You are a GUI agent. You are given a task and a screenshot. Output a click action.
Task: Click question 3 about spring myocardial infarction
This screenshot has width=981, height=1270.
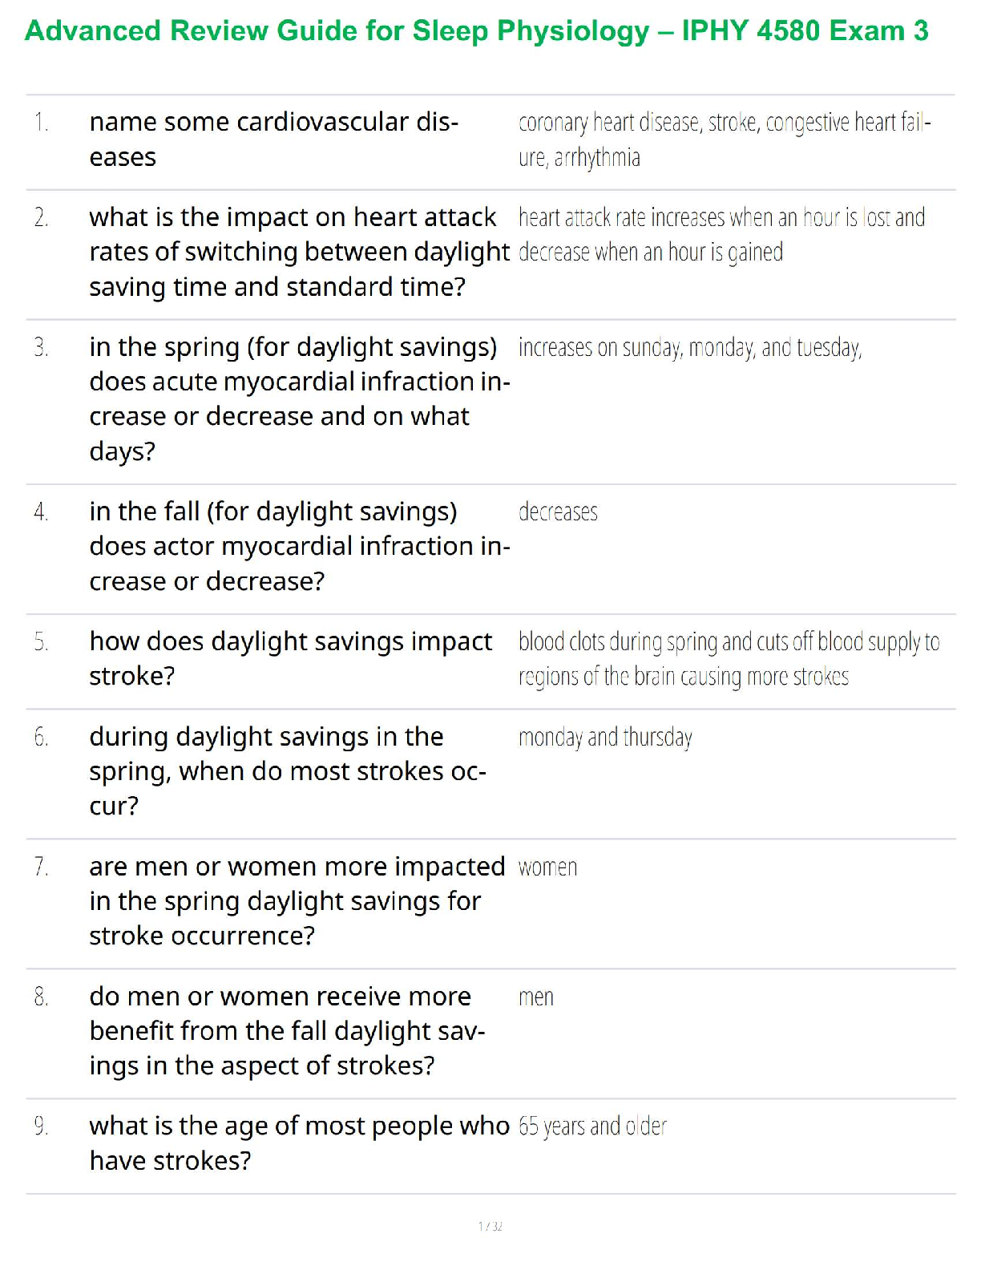pos(298,398)
